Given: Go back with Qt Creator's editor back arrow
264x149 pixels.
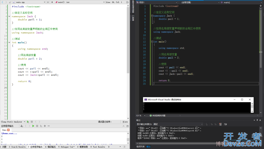Looking at the screenshot, I should tap(2, 2).
